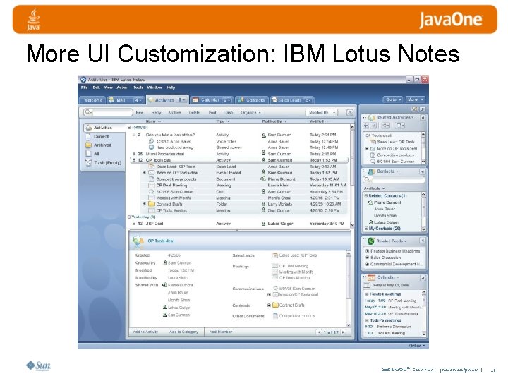Click the Reply toolbar button
The height and width of the screenshot is (381, 508).
pyautogui.click(x=156, y=112)
